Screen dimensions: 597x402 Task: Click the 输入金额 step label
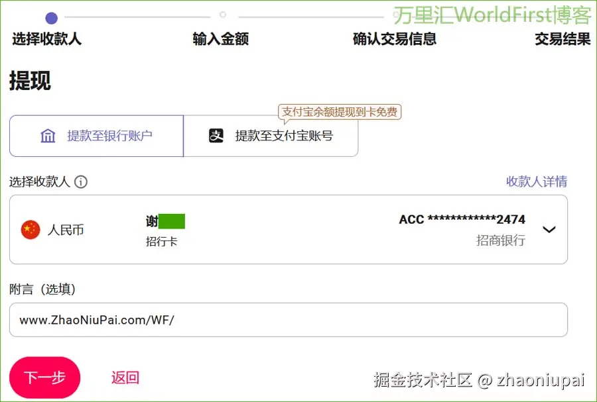pyautogui.click(x=220, y=39)
